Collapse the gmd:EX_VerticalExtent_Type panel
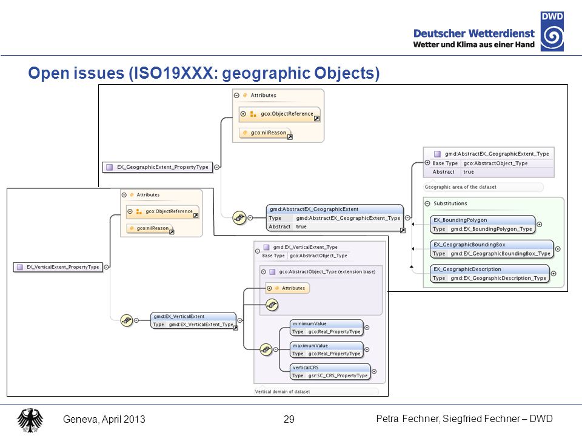Viewport: 582px width, 436px height. 258,251
